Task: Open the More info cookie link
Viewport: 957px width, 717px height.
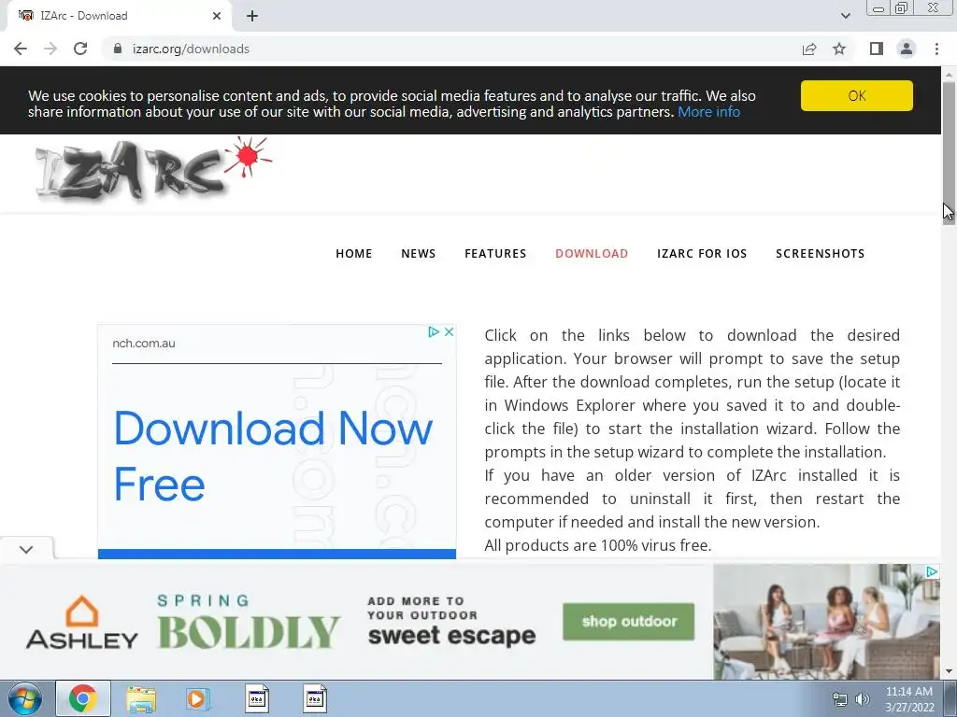Action: point(708,112)
